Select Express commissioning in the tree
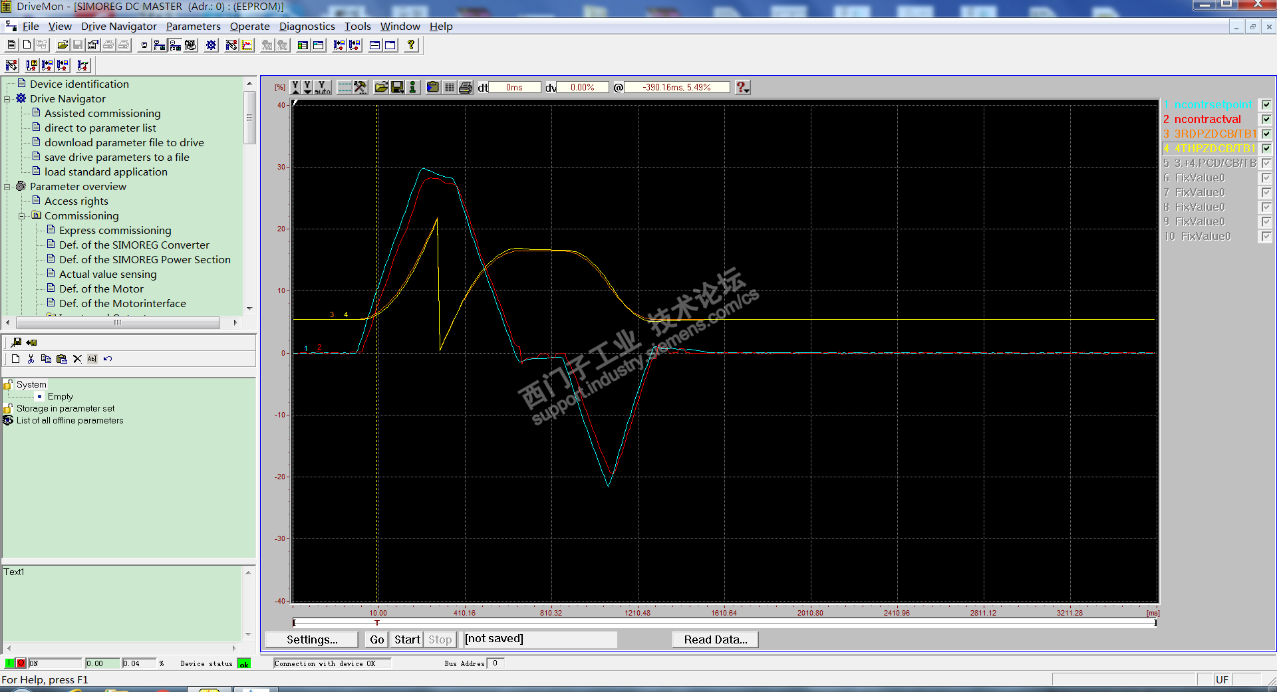 (115, 231)
